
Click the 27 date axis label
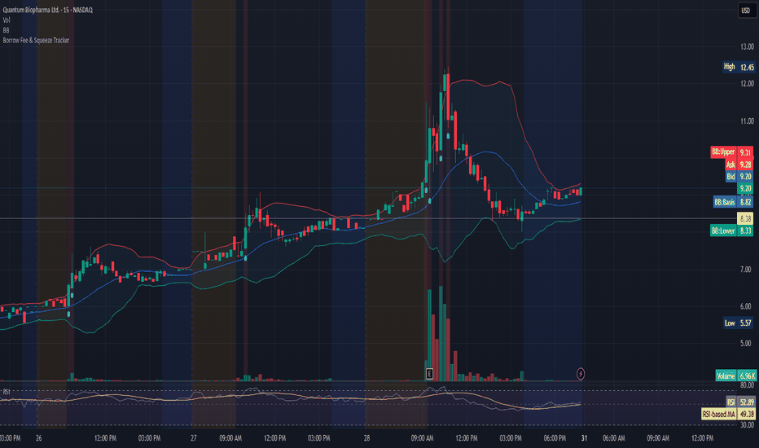[194, 438]
